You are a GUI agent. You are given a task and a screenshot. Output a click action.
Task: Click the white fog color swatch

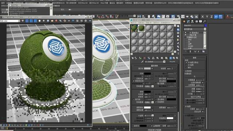147,108
